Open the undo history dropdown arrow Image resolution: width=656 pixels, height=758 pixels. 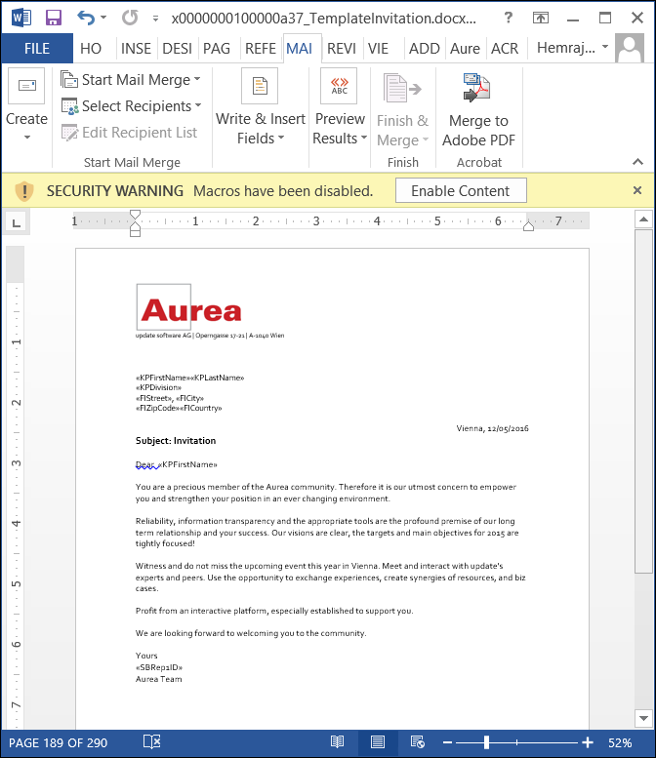(103, 18)
